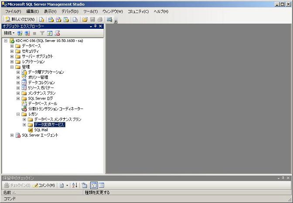This screenshot has height=203, width=293.
Task: Collapse the 管理 folder
Action: 12,67
